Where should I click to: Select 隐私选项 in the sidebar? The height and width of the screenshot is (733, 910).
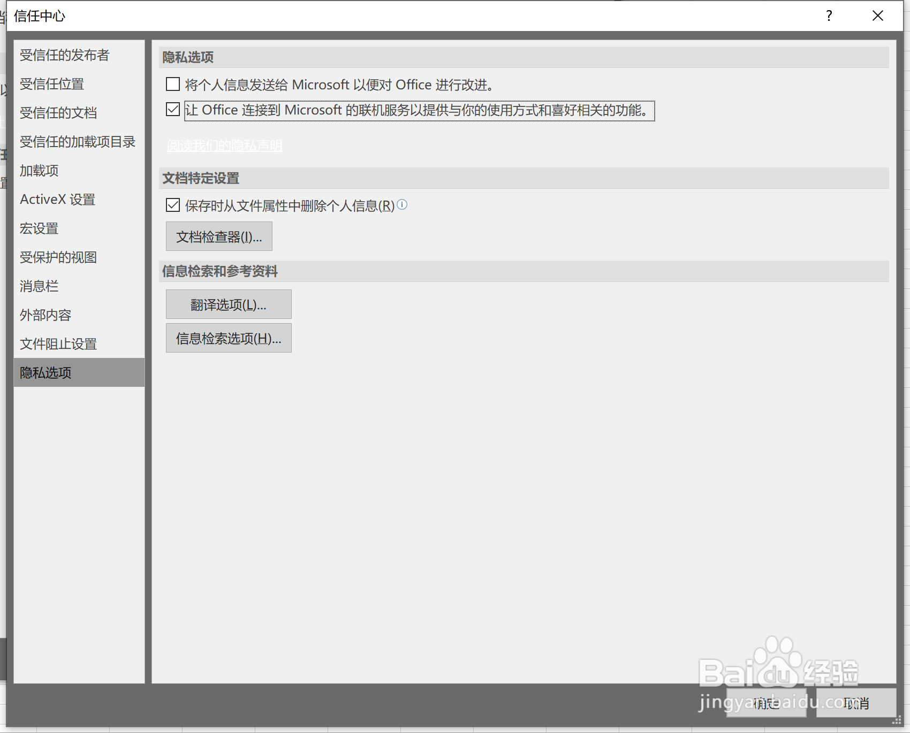(x=79, y=372)
